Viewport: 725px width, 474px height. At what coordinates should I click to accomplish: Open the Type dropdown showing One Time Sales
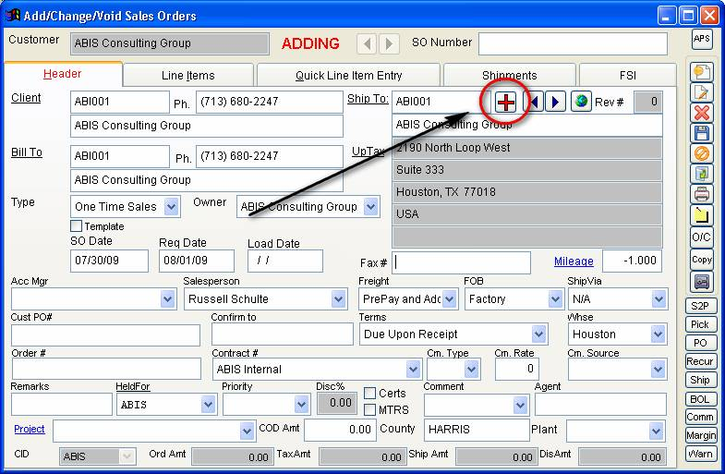[172, 207]
